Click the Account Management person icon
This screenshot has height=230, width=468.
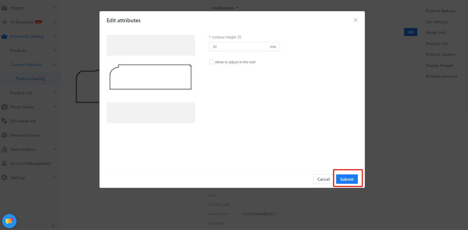click(x=4, y=163)
